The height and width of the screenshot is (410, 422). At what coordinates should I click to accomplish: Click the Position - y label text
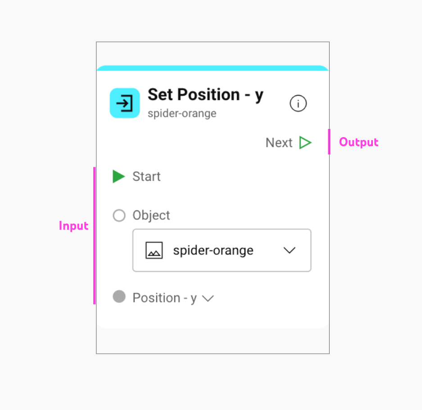click(164, 298)
